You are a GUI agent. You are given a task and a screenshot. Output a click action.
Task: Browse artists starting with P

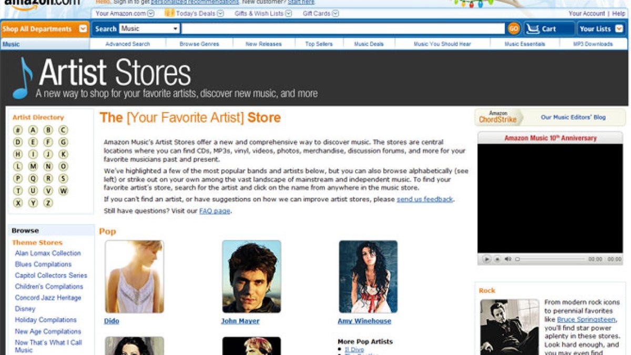[18, 178]
